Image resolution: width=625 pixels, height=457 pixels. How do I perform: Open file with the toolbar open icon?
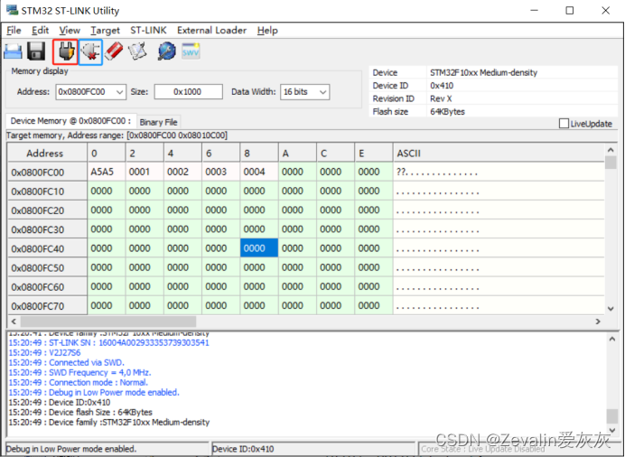13,52
